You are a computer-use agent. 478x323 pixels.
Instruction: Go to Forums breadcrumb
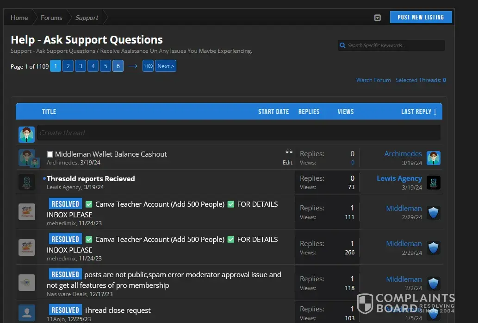51,18
